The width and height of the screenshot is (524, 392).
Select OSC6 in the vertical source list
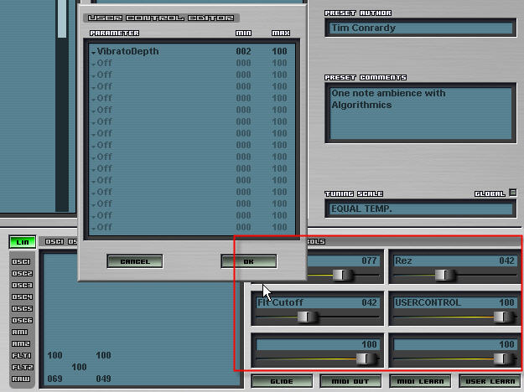tap(22, 320)
